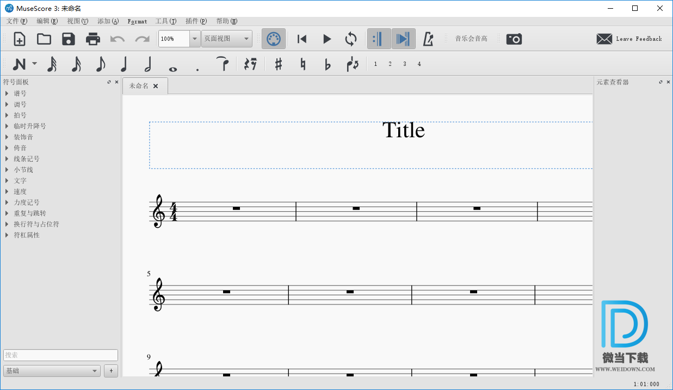Open the 帮助 menu

pyautogui.click(x=227, y=21)
